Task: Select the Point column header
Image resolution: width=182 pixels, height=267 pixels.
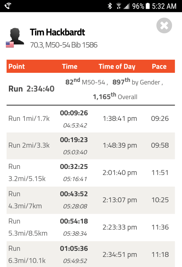Action: pos(17,66)
